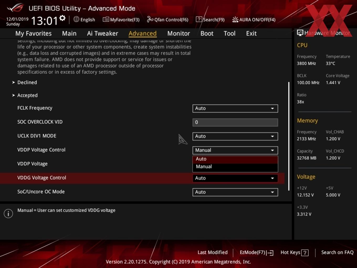The height and width of the screenshot is (268, 357).
Task: Select the FCLK Frequency label
Action: 35,108
